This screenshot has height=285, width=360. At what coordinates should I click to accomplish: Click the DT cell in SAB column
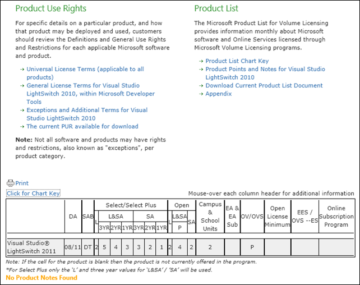point(87,247)
